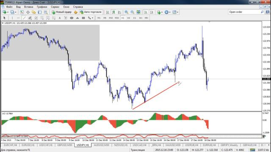Activate the cursor pointer tool
The width and height of the screenshot is (271, 152).
[5, 18]
